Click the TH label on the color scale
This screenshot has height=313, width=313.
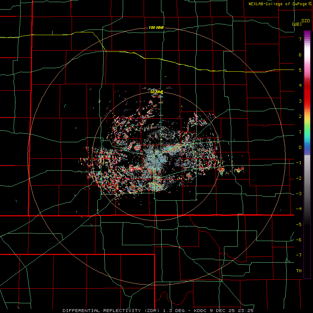pyautogui.click(x=299, y=271)
